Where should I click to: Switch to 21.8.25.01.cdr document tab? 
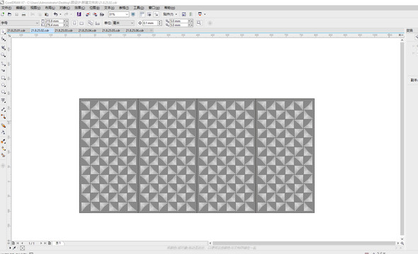point(16,30)
